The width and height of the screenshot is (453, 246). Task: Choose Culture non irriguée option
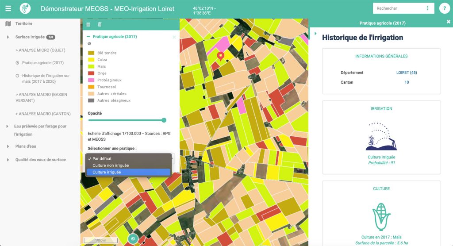(128, 165)
